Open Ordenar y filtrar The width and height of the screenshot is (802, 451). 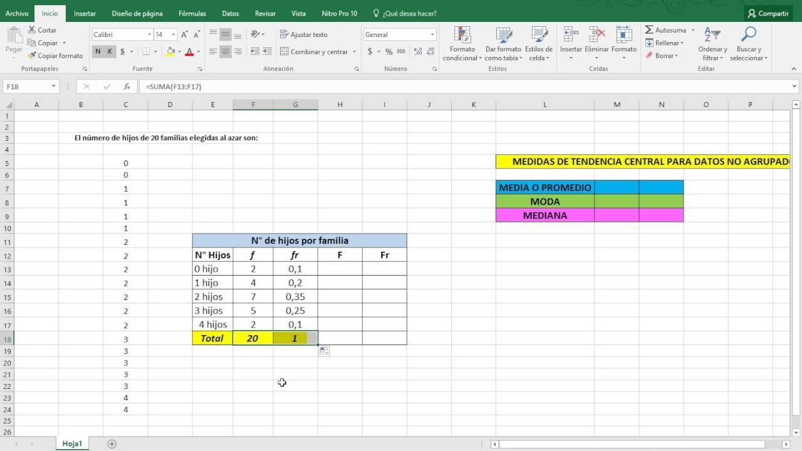coord(712,42)
